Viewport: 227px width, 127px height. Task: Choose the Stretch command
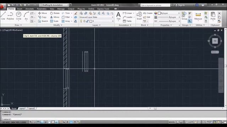coord(43,21)
